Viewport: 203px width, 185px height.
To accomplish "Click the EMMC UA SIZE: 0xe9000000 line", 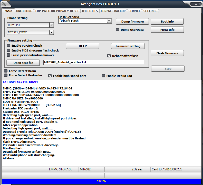I will [x=23, y=98].
